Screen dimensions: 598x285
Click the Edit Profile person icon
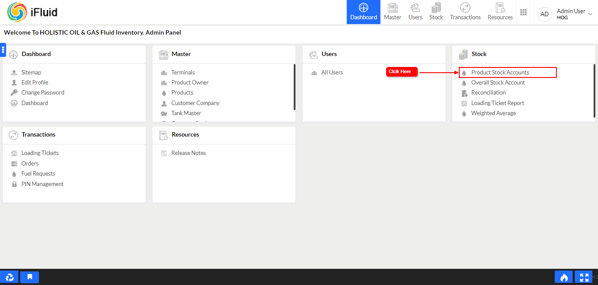(x=14, y=83)
